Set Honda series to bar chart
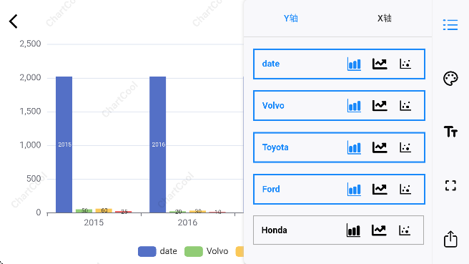 353,230
